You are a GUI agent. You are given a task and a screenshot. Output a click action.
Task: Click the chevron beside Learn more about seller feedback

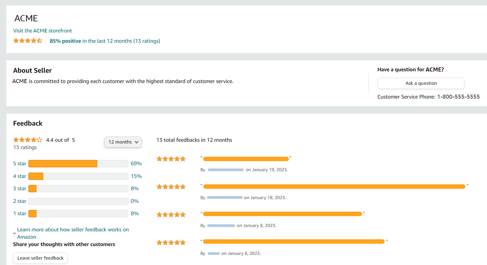coord(15,234)
